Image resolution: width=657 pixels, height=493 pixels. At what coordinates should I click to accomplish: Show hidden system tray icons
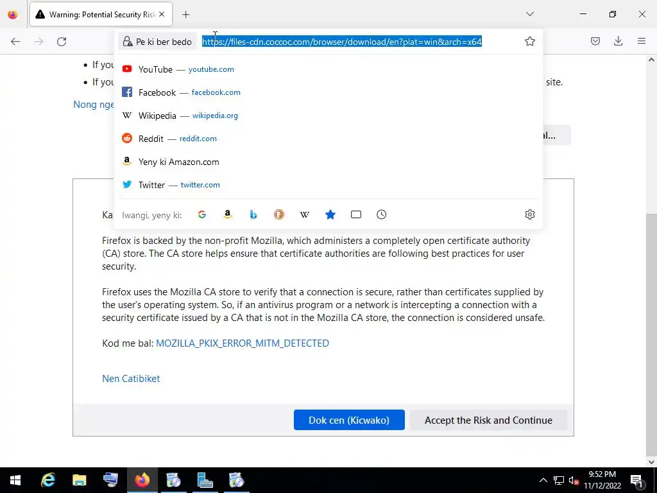(543, 480)
